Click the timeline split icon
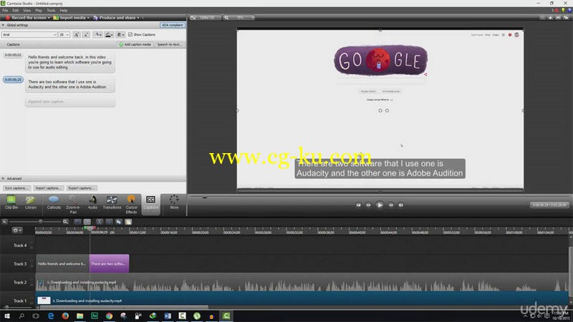The image size is (573, 322). click(109, 222)
